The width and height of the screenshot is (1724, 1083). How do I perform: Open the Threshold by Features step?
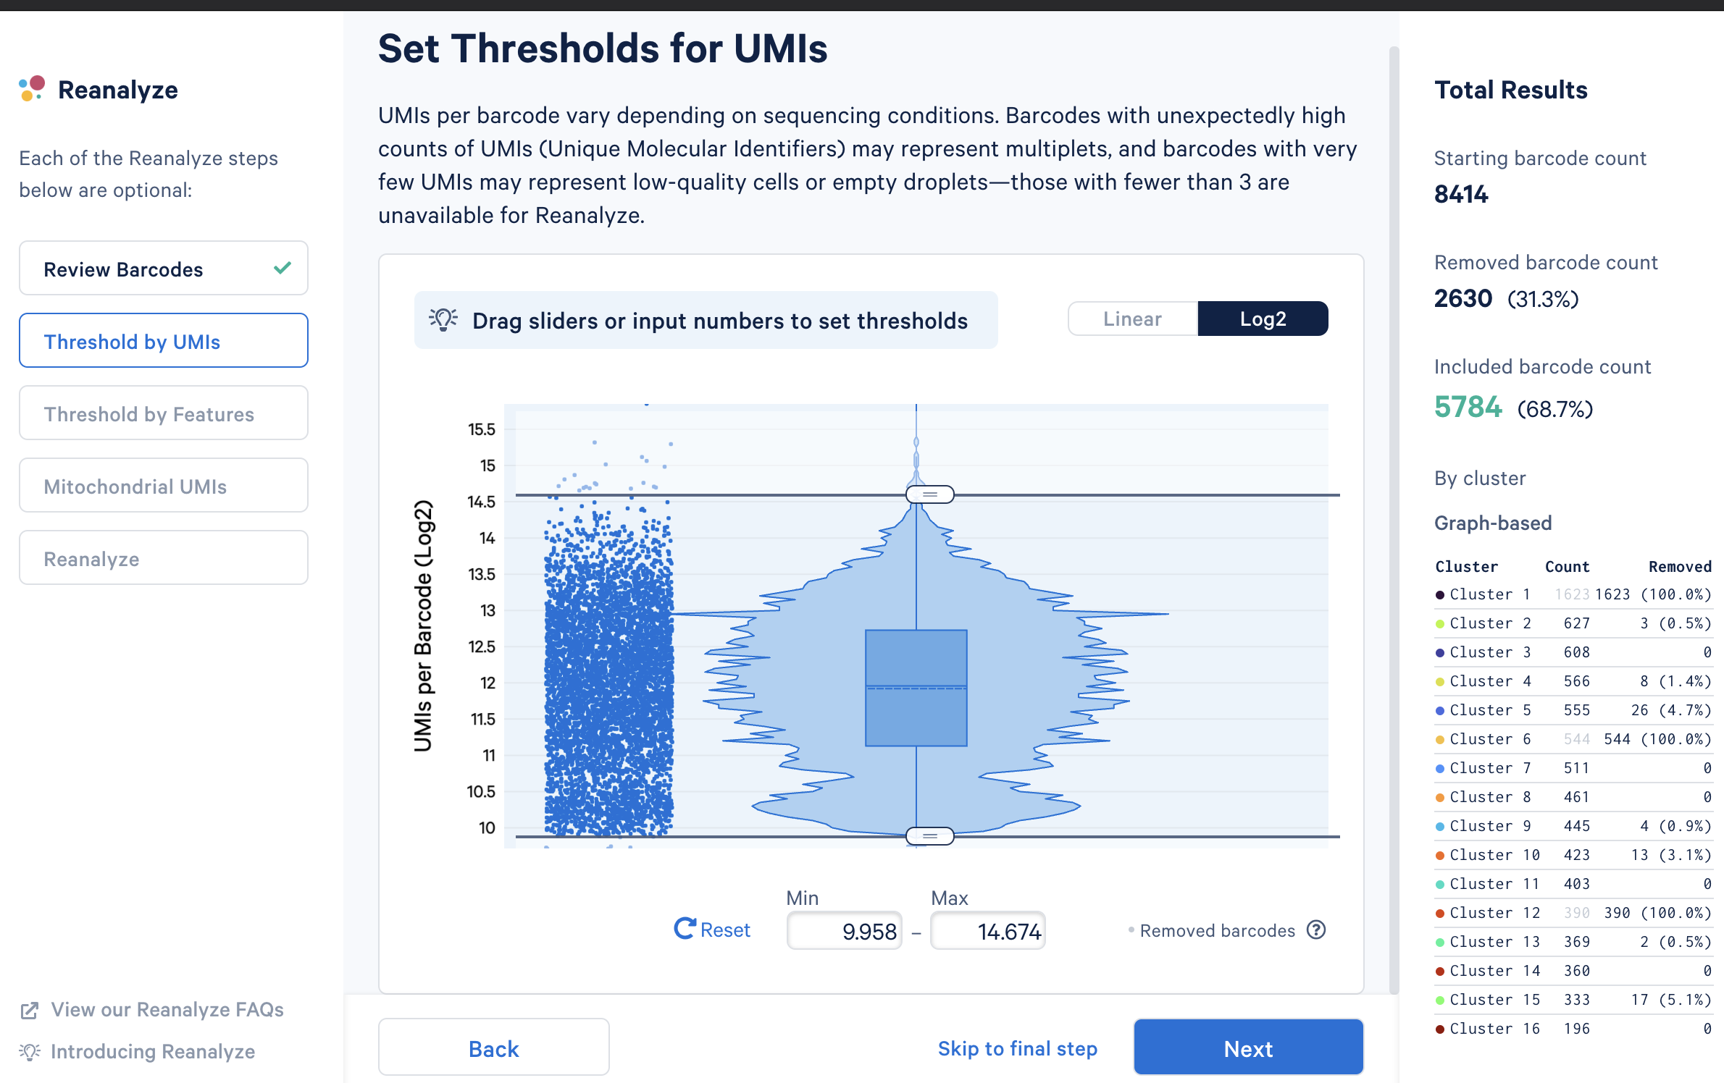[164, 413]
